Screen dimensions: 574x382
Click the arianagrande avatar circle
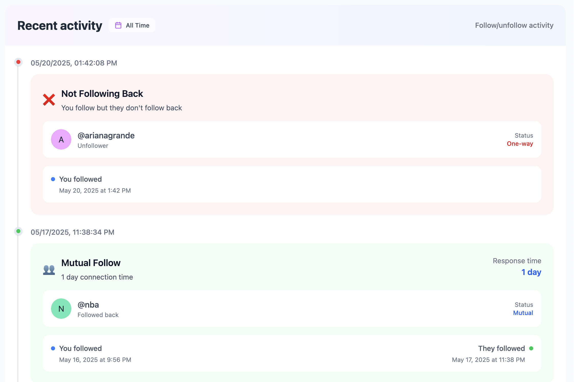pyautogui.click(x=61, y=139)
